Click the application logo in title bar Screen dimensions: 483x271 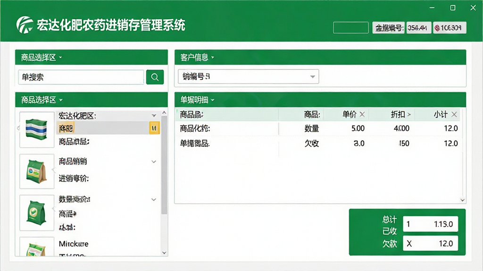coord(25,25)
